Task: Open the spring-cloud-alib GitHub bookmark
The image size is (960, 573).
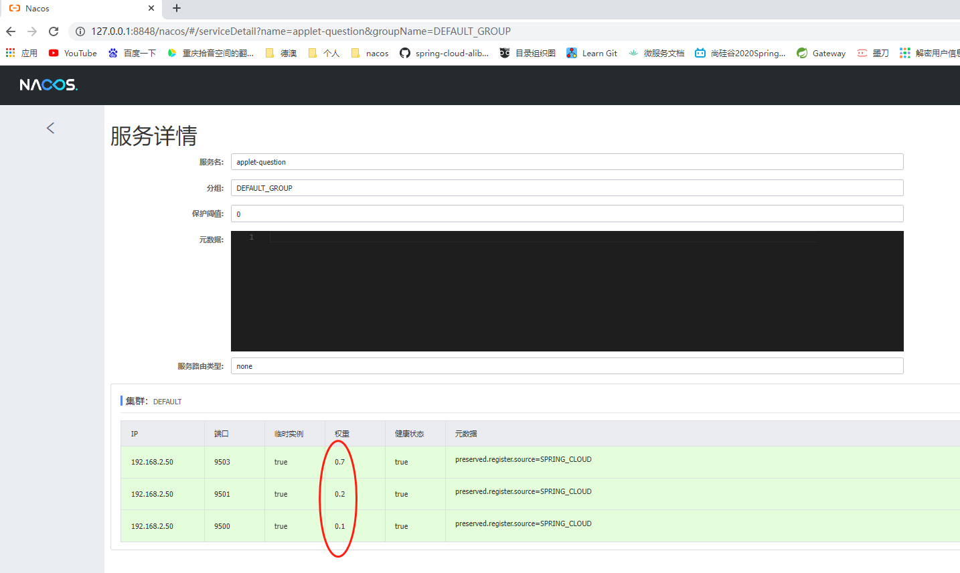Action: click(x=445, y=53)
